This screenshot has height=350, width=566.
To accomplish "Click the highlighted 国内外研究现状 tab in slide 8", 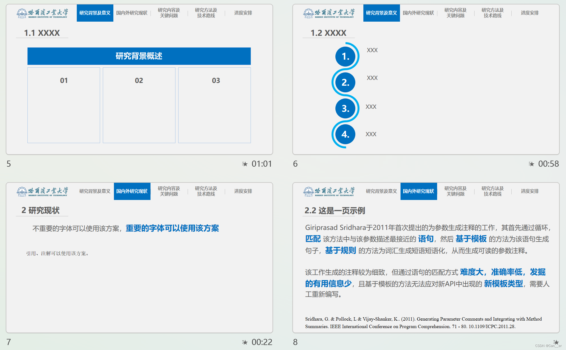I will coord(419,191).
